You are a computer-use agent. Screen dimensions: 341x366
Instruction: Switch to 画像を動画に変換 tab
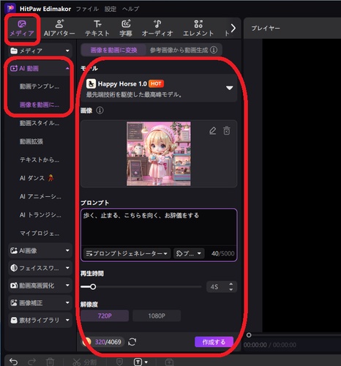(113, 50)
